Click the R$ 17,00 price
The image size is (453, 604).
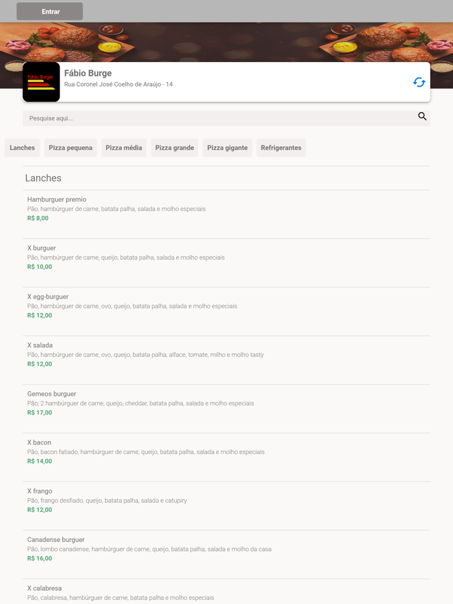pos(39,412)
